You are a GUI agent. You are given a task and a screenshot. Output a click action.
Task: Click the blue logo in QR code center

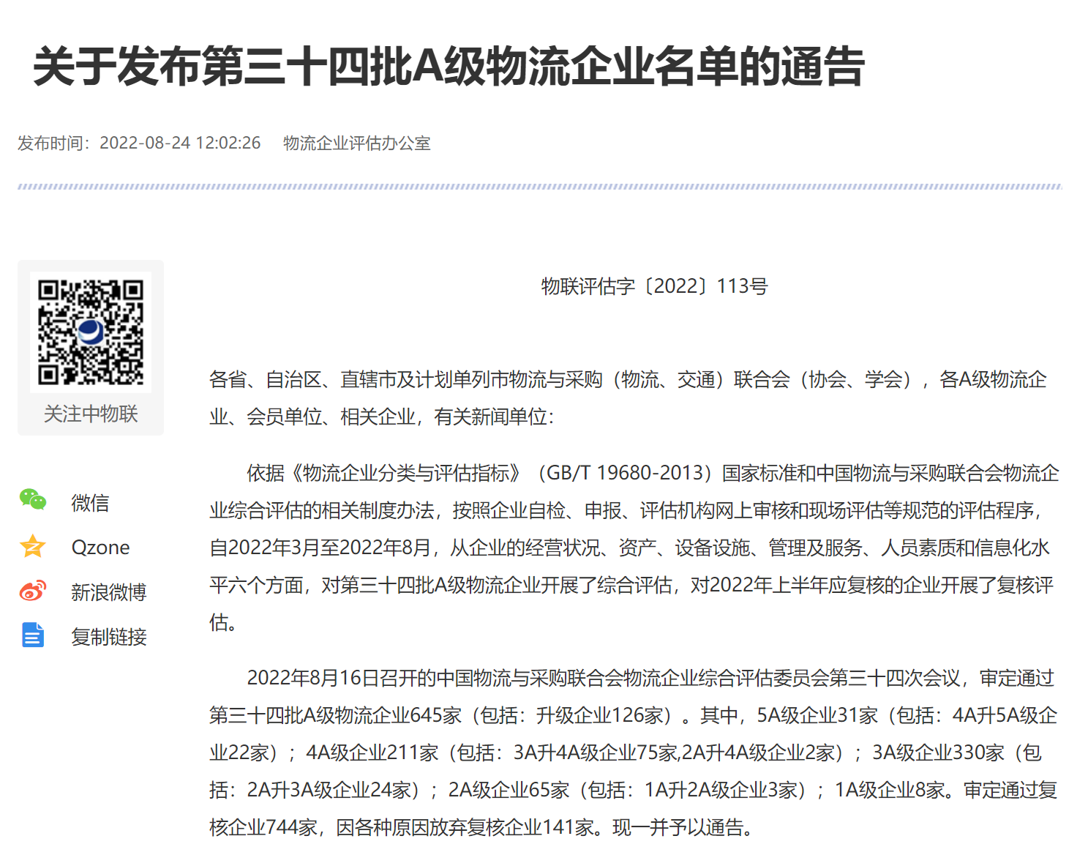tap(91, 332)
